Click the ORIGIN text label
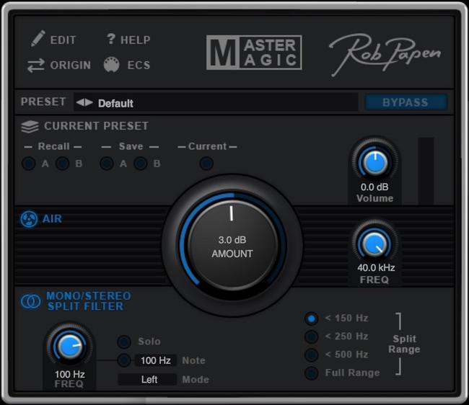 point(71,65)
